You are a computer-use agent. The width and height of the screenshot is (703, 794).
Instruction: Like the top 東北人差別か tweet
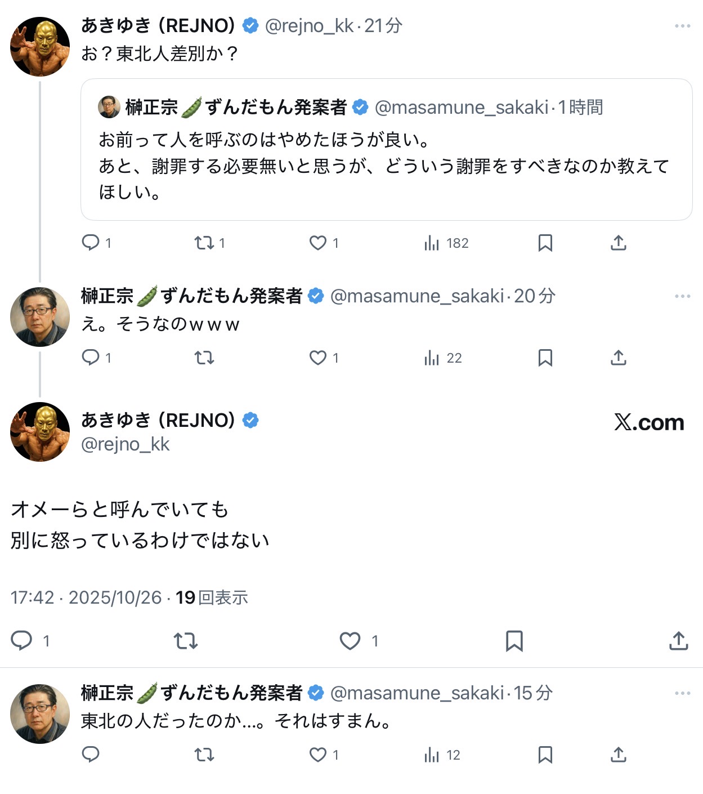tap(318, 243)
